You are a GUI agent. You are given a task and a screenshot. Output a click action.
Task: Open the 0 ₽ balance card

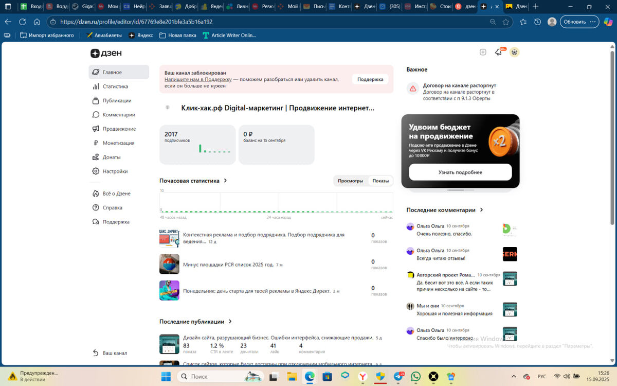click(x=277, y=145)
